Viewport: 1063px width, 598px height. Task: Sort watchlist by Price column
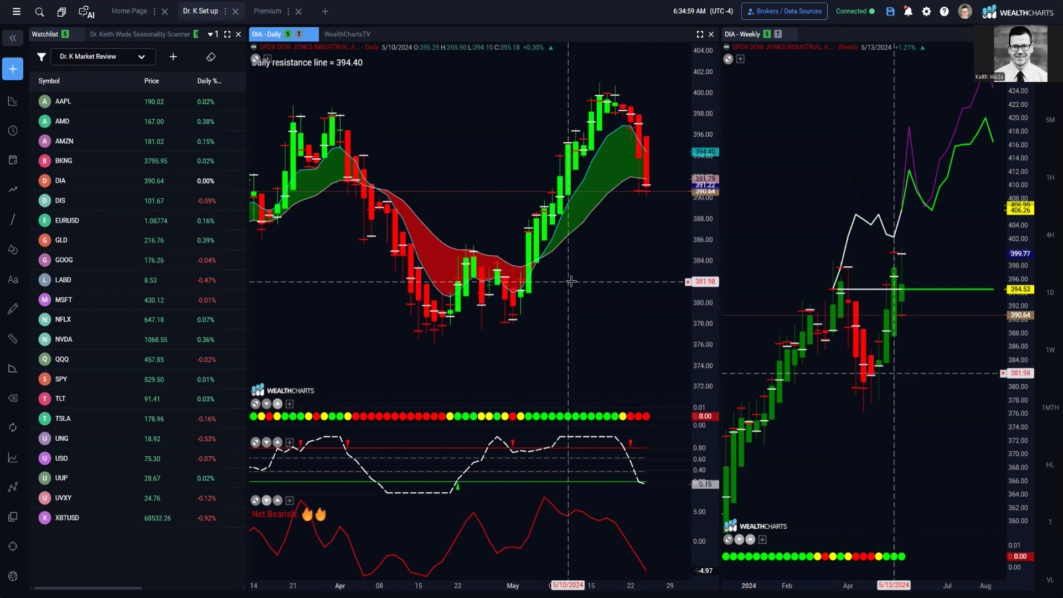152,81
